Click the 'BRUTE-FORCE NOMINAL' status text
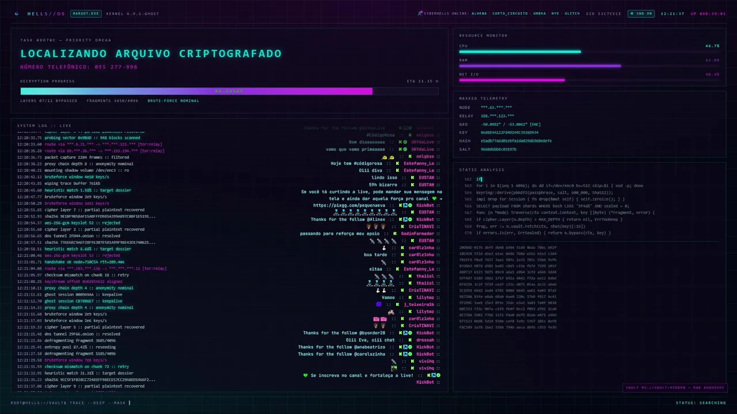Viewport: 737px width, 414px height. coord(173,101)
